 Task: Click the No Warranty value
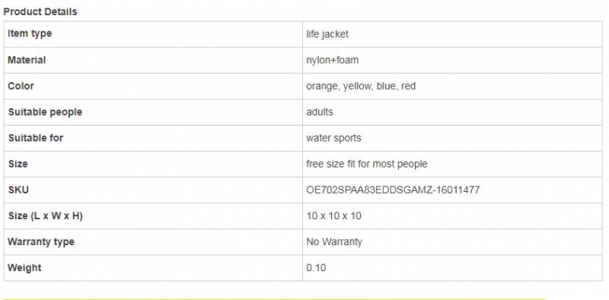334,241
